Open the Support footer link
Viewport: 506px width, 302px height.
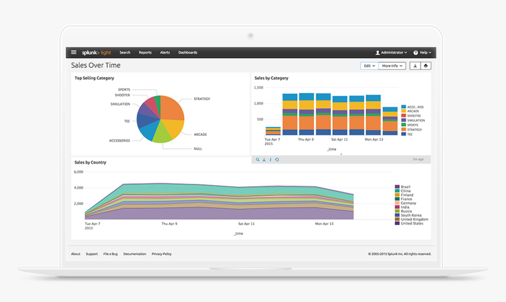(x=92, y=254)
